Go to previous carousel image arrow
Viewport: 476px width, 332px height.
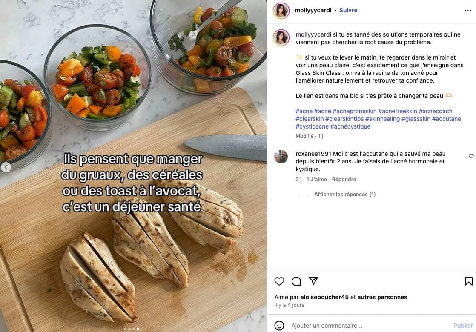coord(6,167)
